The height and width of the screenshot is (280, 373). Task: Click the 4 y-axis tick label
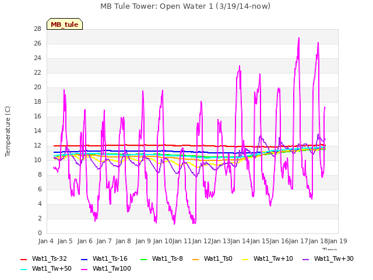(40, 204)
